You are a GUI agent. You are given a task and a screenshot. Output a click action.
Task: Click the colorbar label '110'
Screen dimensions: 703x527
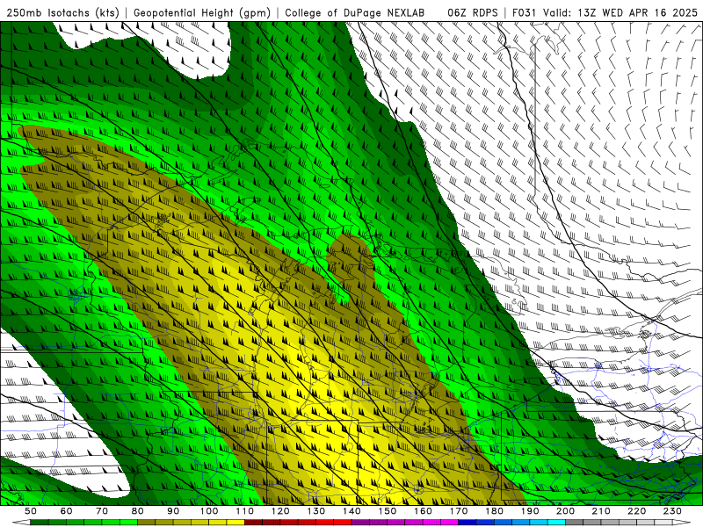(245, 511)
